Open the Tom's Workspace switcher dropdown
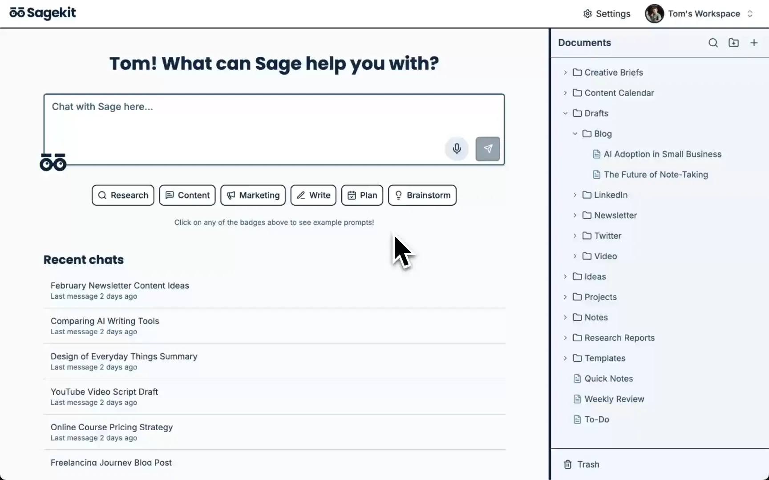The width and height of the screenshot is (769, 480). 750,14
